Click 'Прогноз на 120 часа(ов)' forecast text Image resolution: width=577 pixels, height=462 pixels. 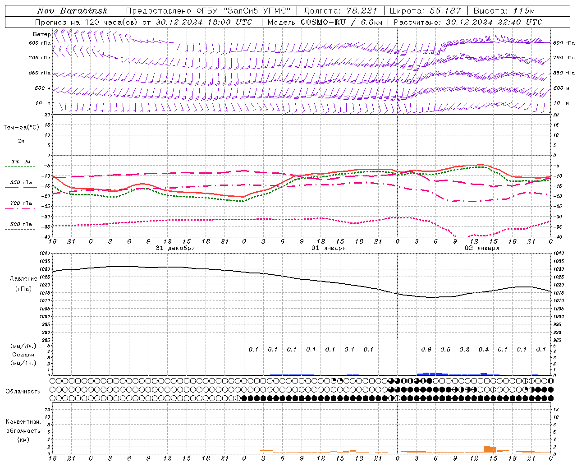coord(87,22)
